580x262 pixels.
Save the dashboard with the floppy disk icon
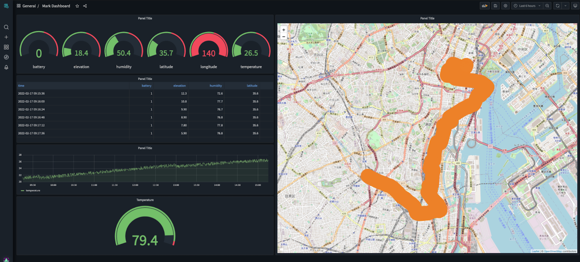495,6
